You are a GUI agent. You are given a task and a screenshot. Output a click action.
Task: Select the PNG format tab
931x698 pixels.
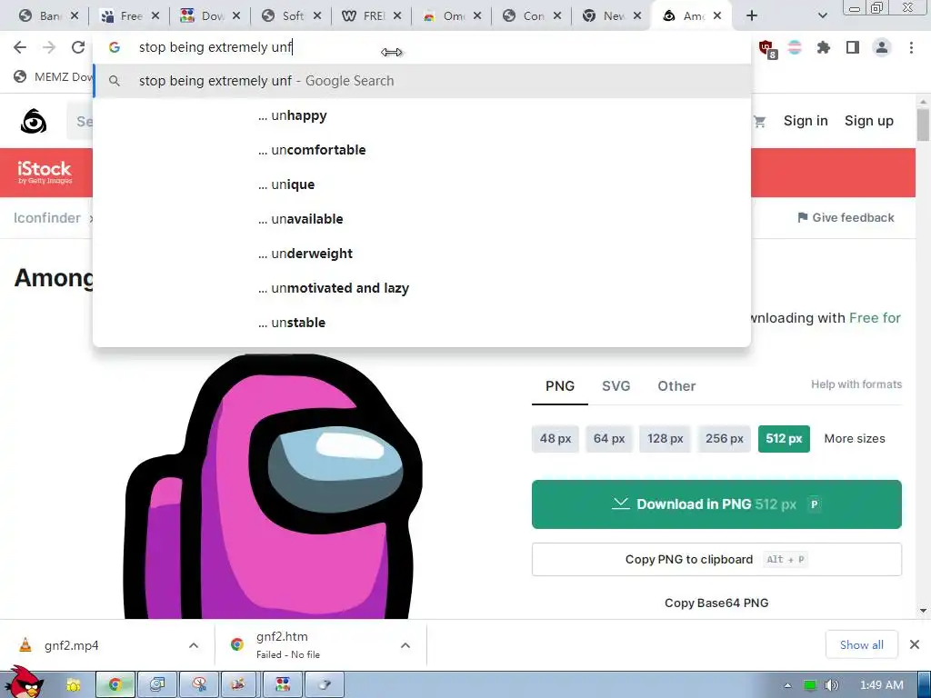(560, 386)
